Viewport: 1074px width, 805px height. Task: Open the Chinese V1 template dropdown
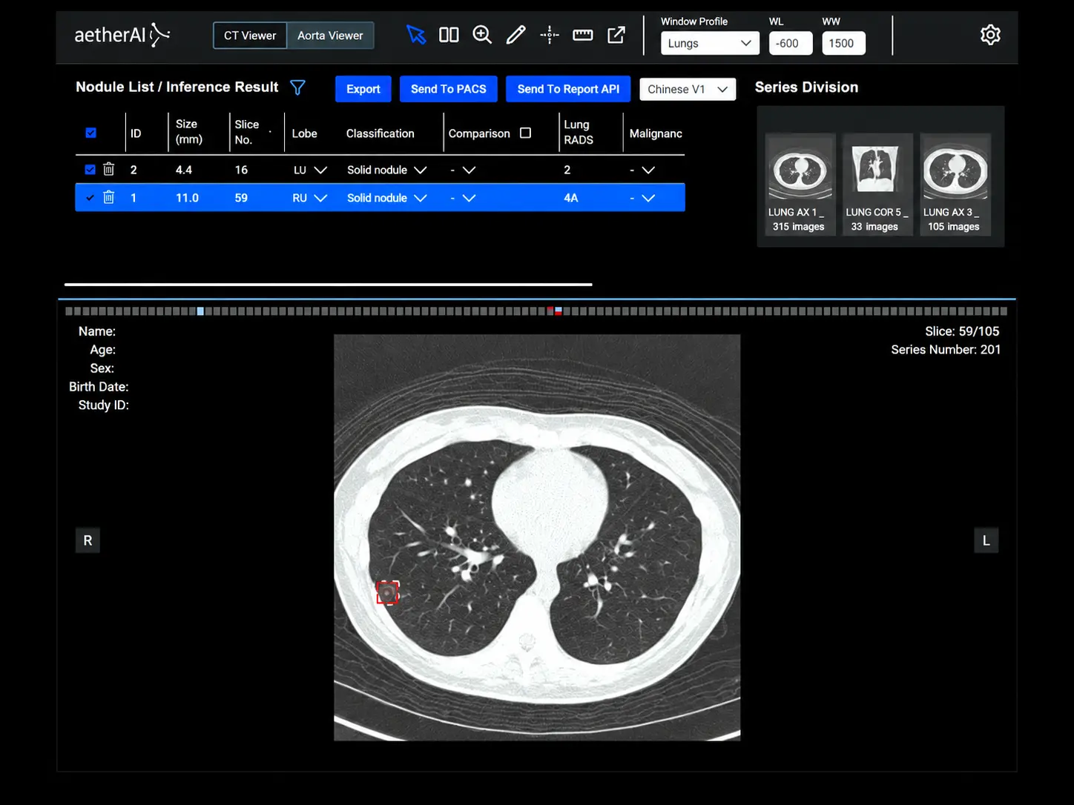point(688,89)
